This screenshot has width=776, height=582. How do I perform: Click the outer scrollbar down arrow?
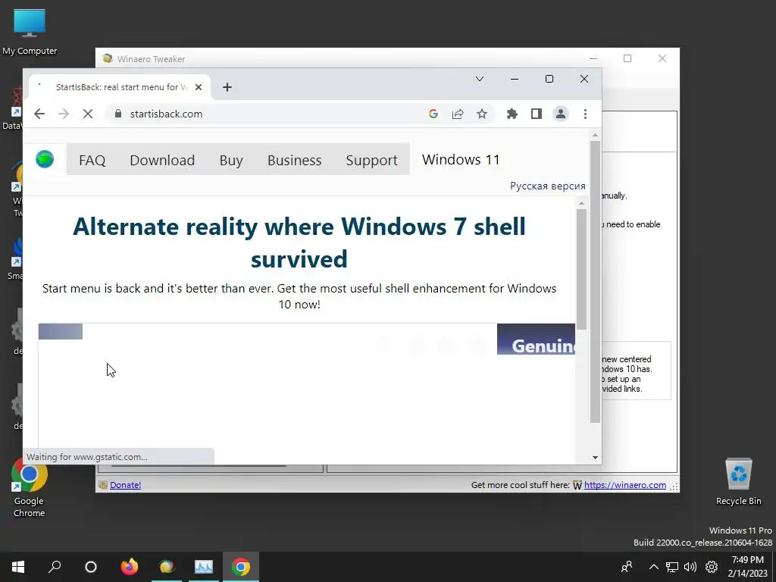[595, 458]
